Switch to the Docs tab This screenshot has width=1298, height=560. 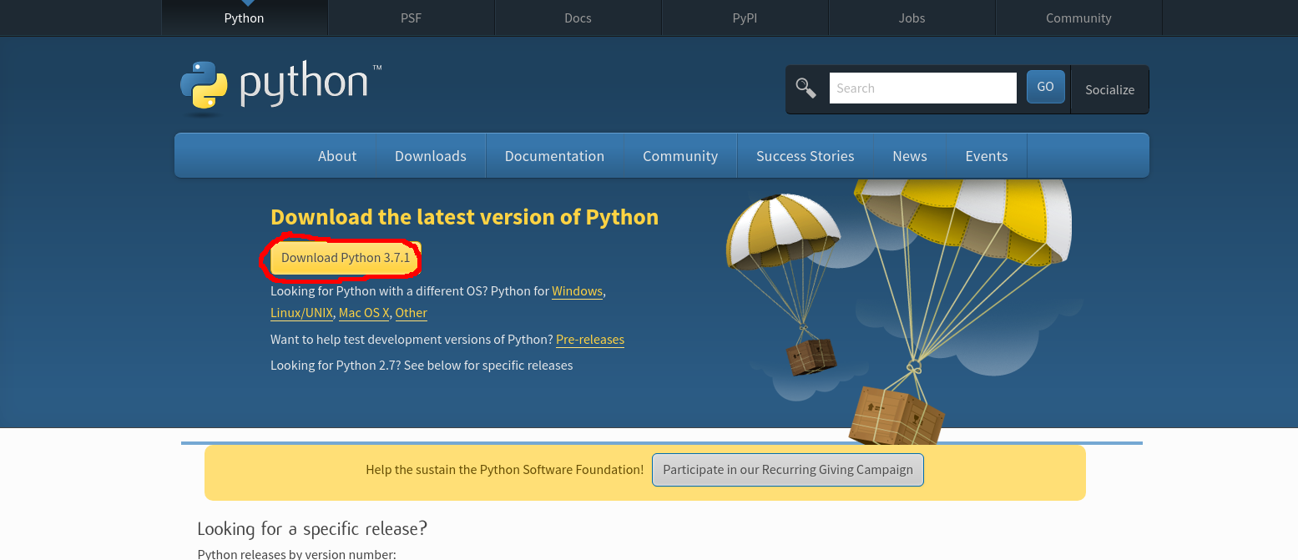tap(578, 18)
